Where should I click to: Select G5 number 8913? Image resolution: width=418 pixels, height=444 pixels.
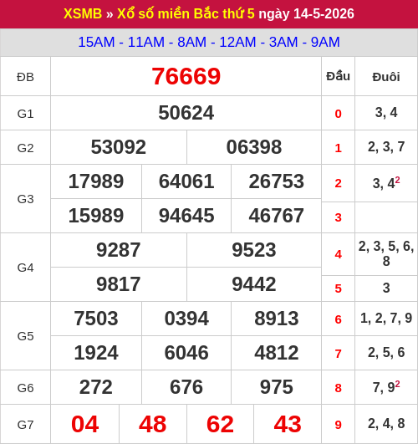[x=277, y=319]
